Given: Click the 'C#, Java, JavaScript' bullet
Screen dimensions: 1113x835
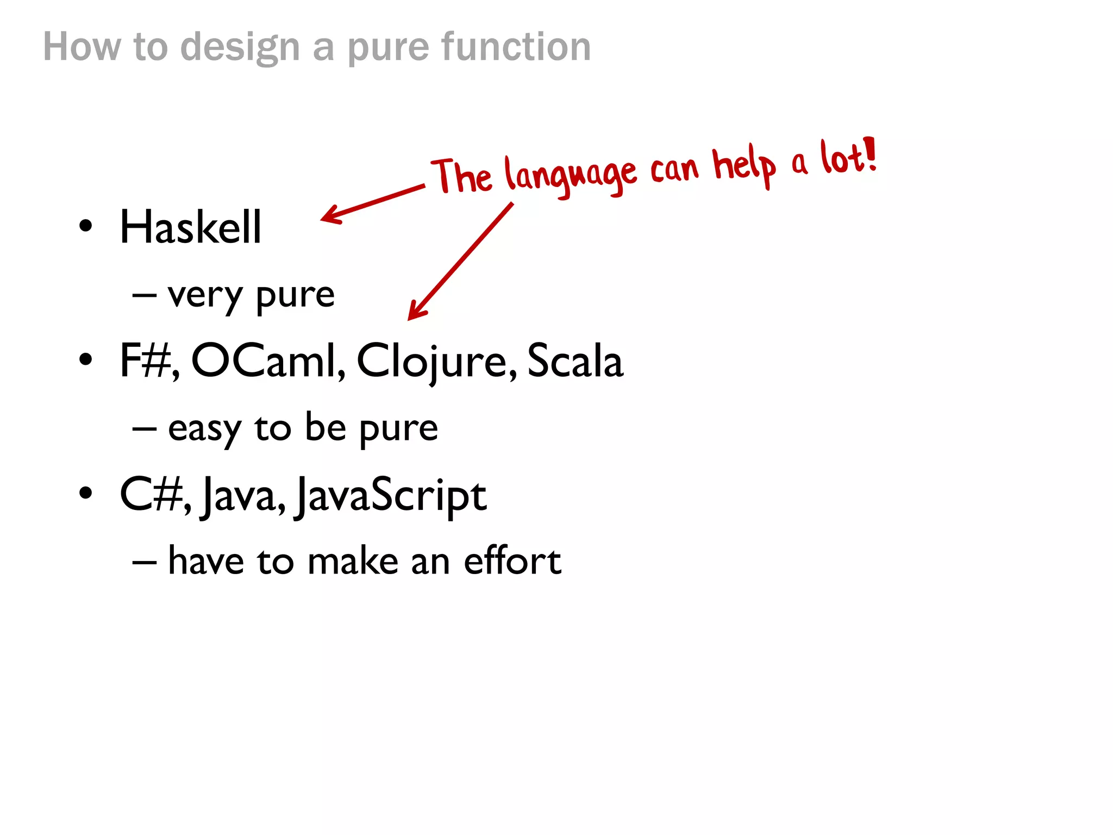Looking at the screenshot, I should click(x=303, y=495).
